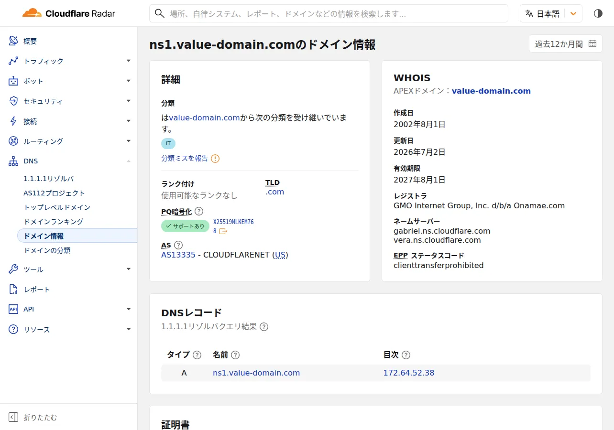Click the warning icon beside 分類ミスを報告
The image size is (614, 430).
[215, 159]
